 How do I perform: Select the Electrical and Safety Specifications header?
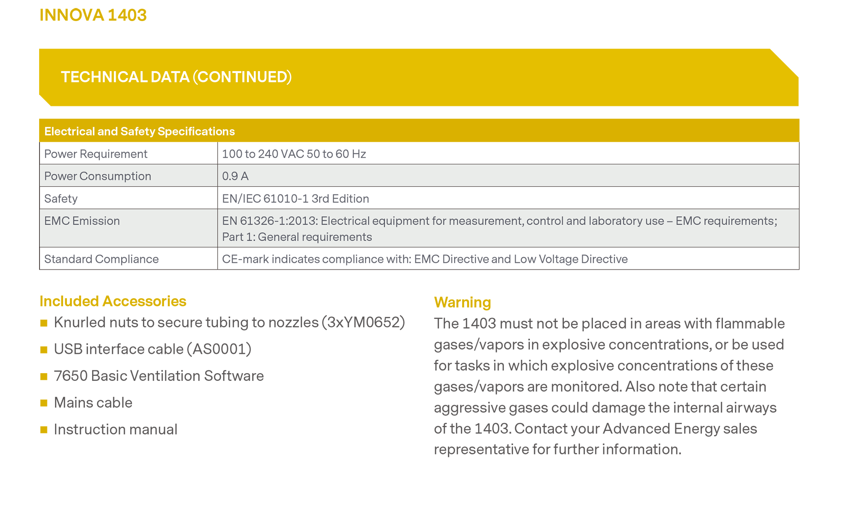[139, 131]
